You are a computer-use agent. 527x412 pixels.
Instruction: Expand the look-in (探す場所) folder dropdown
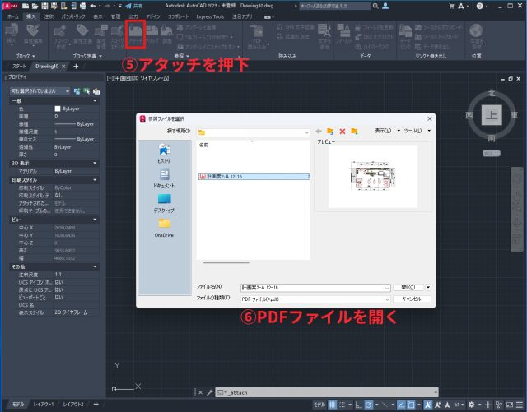(x=305, y=131)
